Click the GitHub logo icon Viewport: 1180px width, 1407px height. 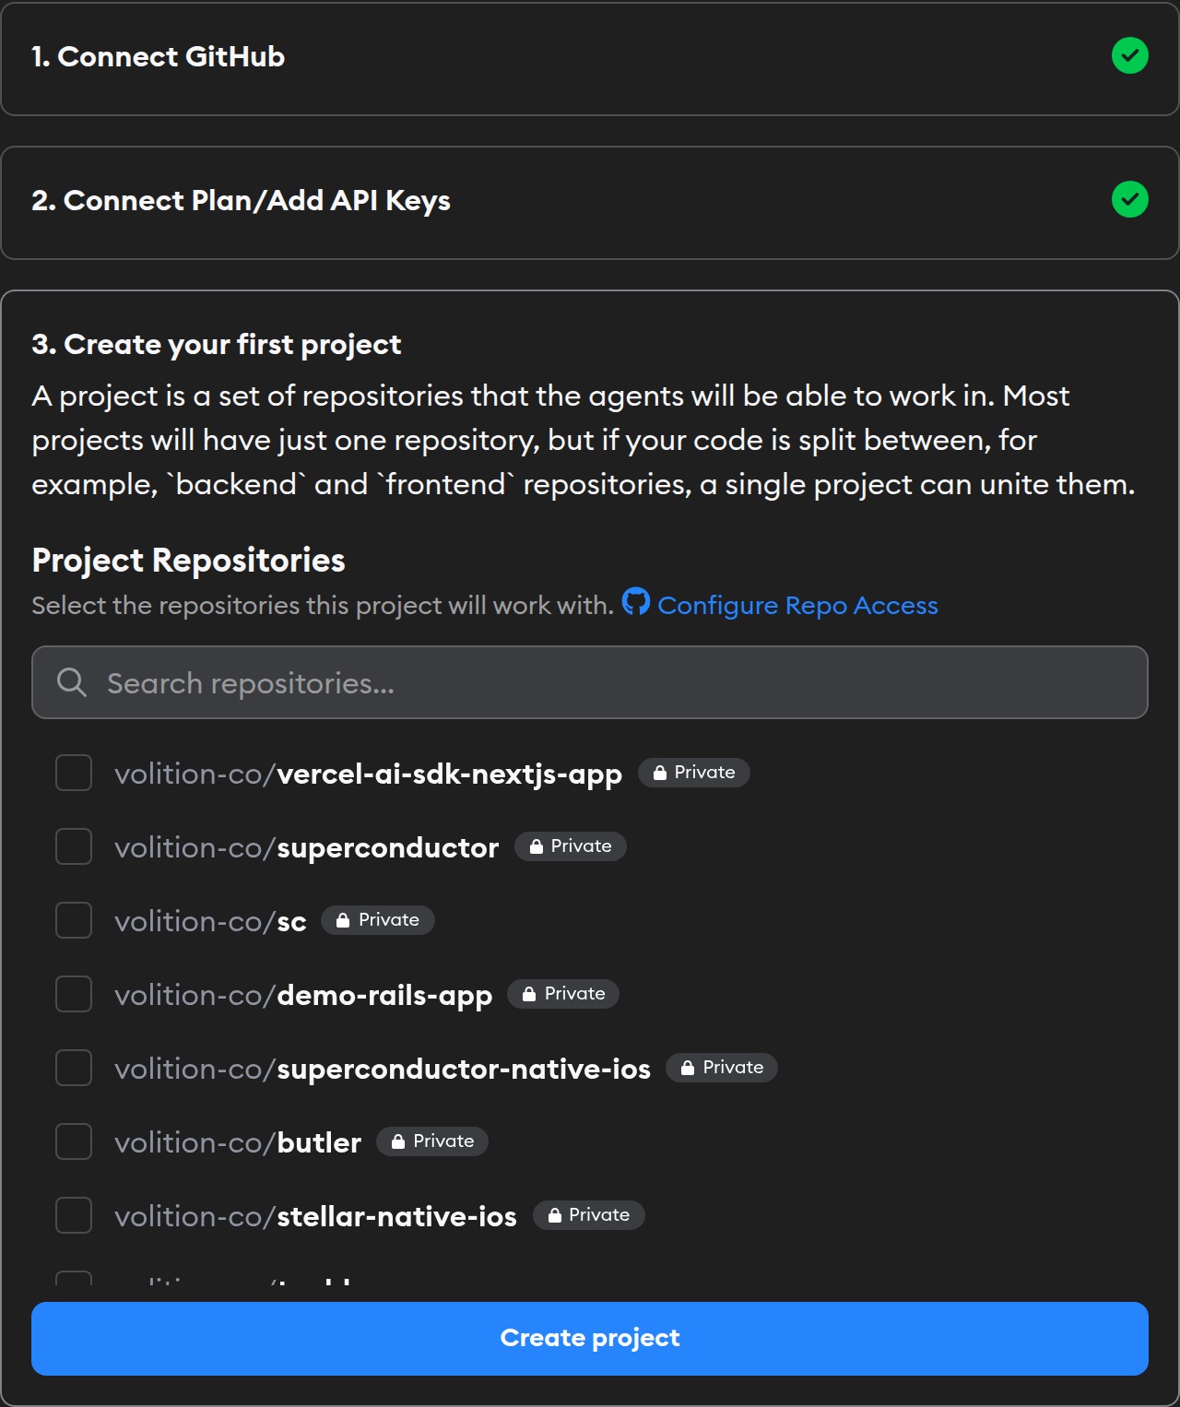click(636, 601)
